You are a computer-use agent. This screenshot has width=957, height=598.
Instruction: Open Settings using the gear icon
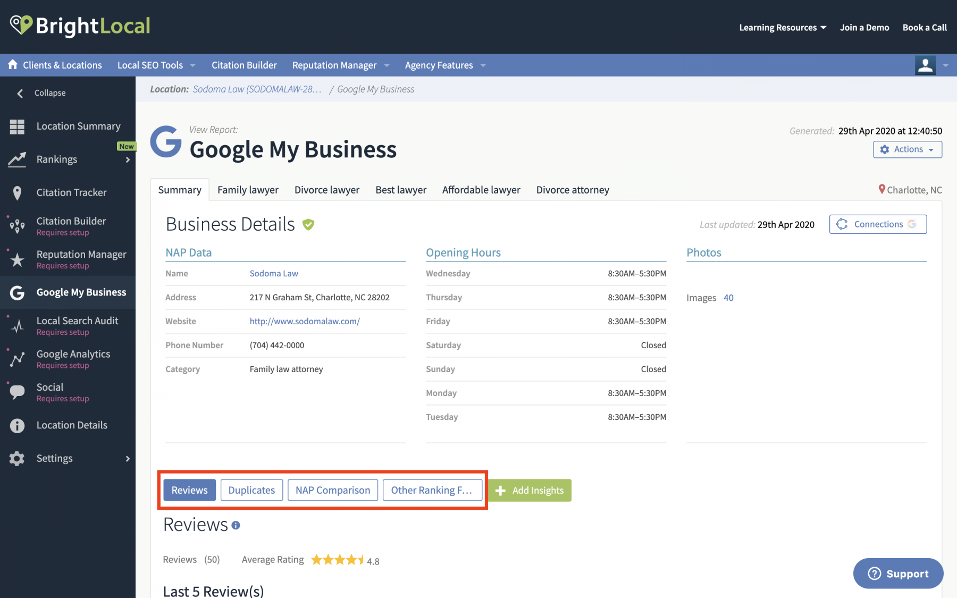17,458
